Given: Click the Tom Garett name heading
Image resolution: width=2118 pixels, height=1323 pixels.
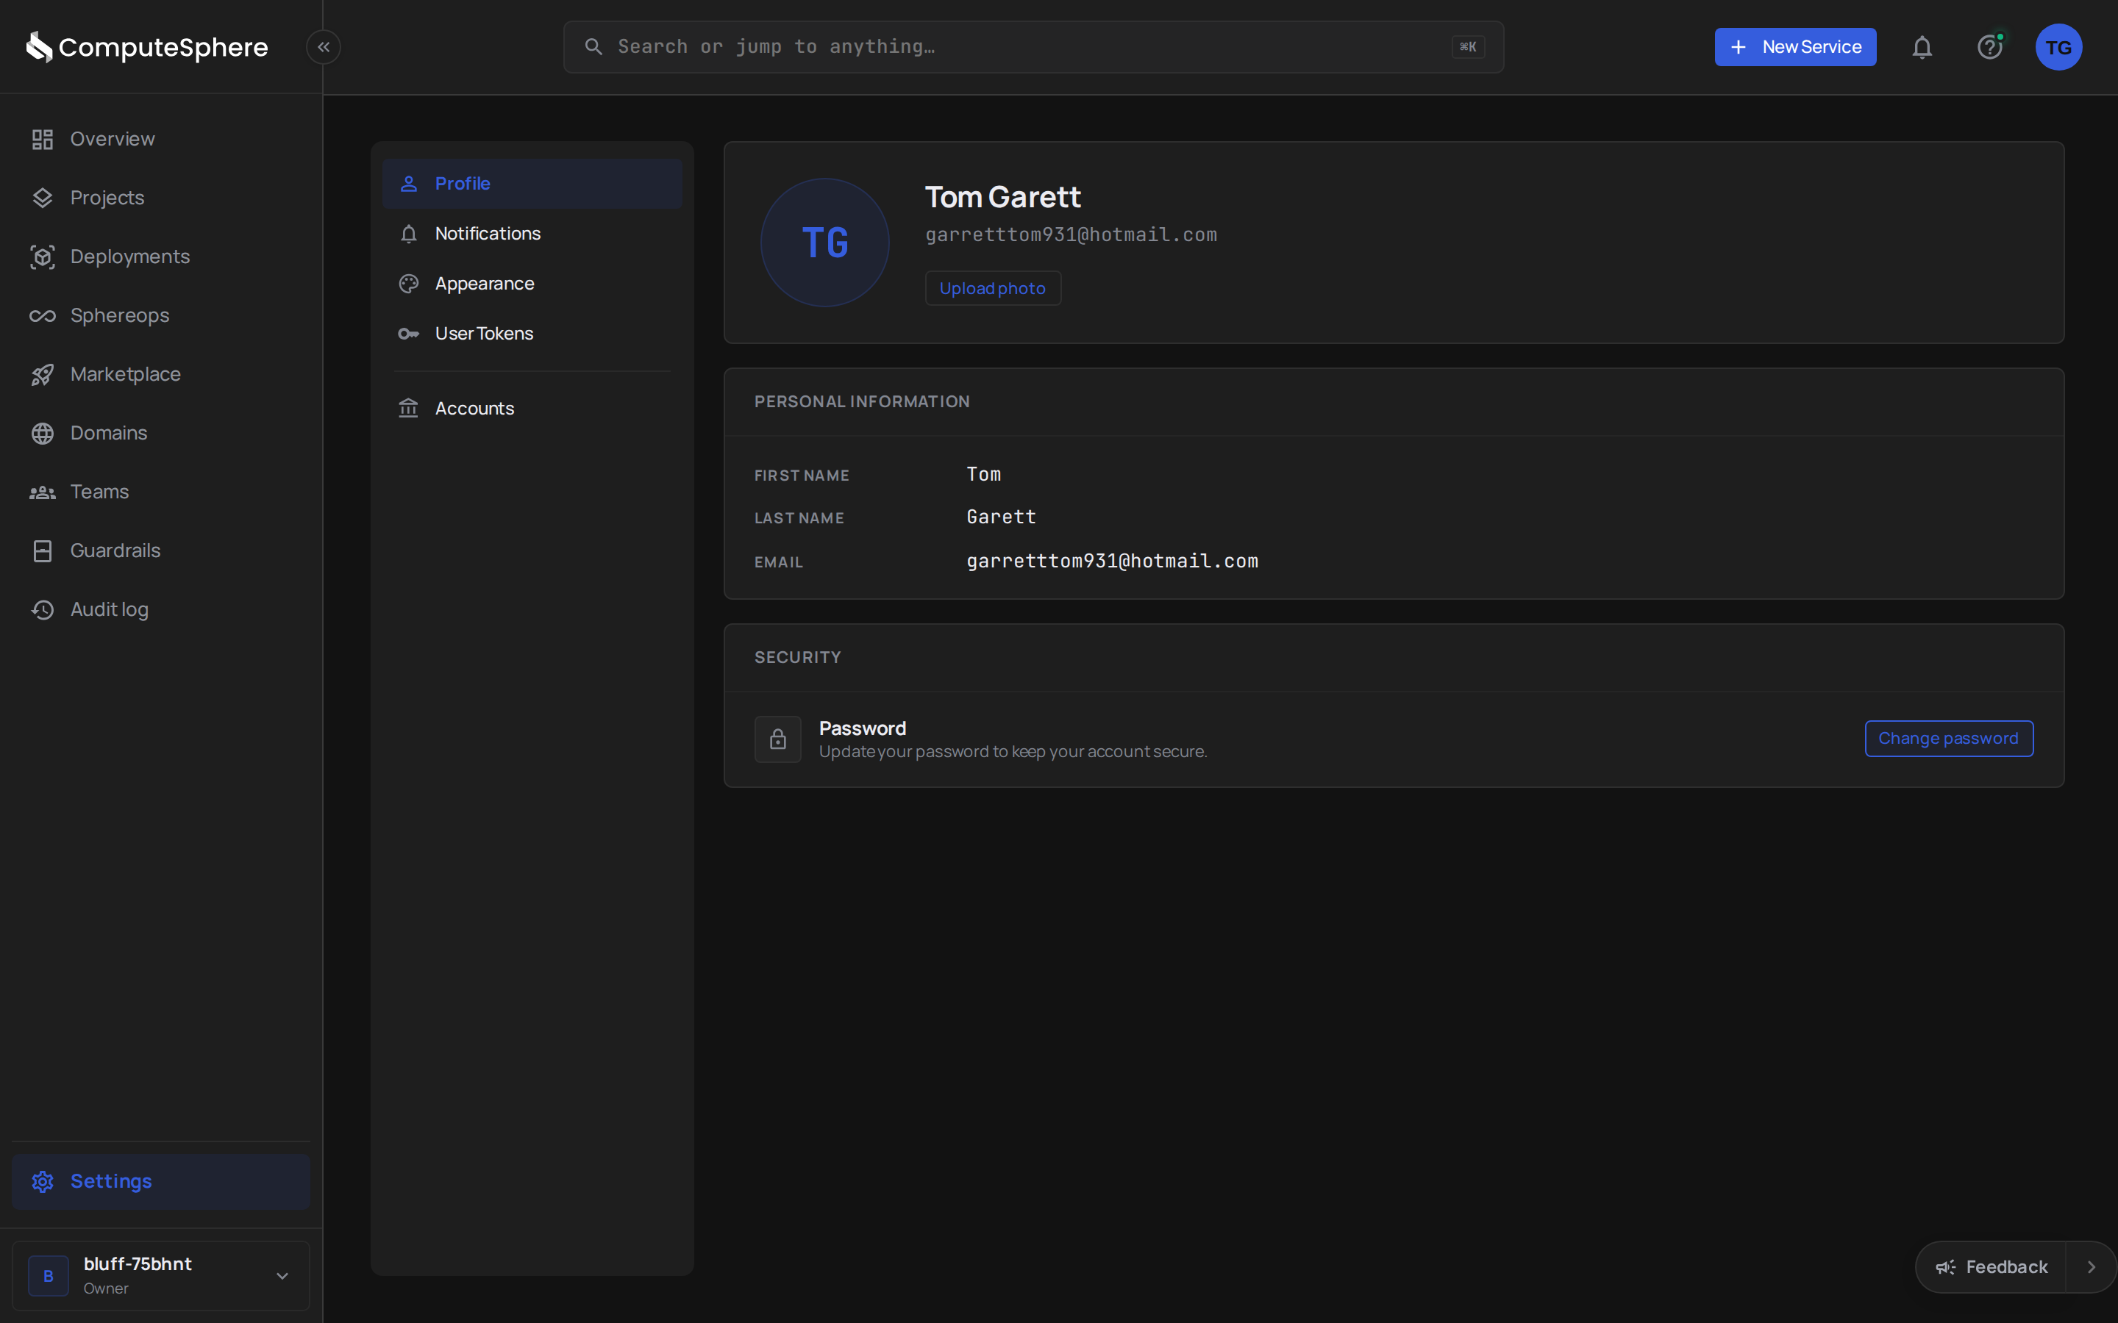Looking at the screenshot, I should (1003, 197).
